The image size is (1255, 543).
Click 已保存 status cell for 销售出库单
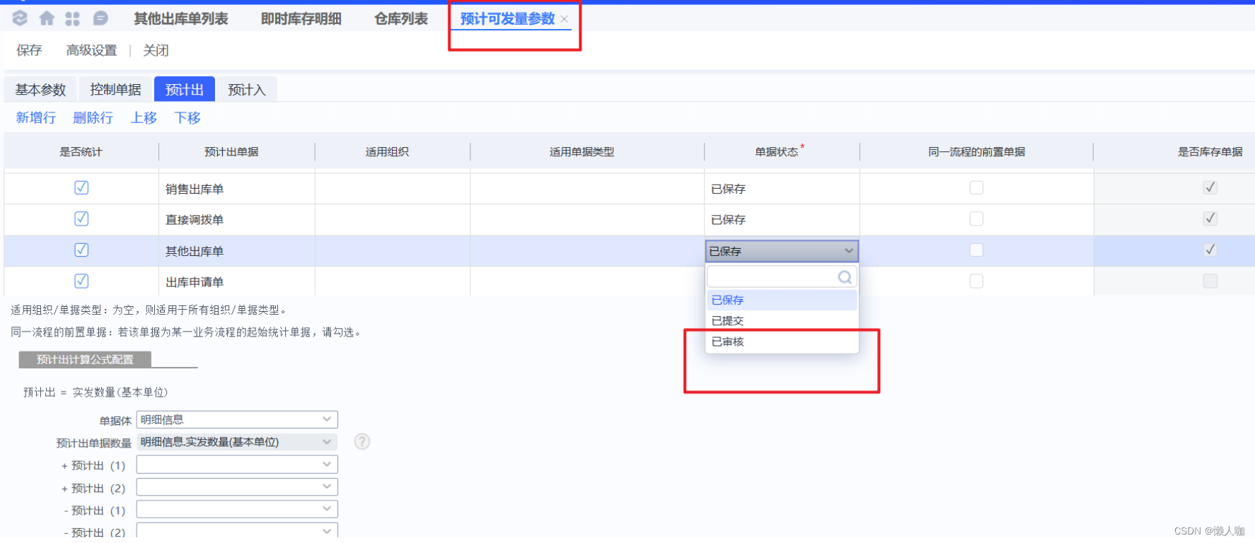(x=782, y=189)
